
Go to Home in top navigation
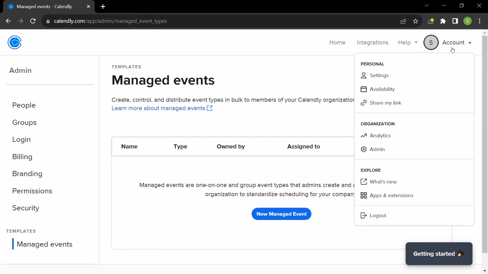[337, 42]
